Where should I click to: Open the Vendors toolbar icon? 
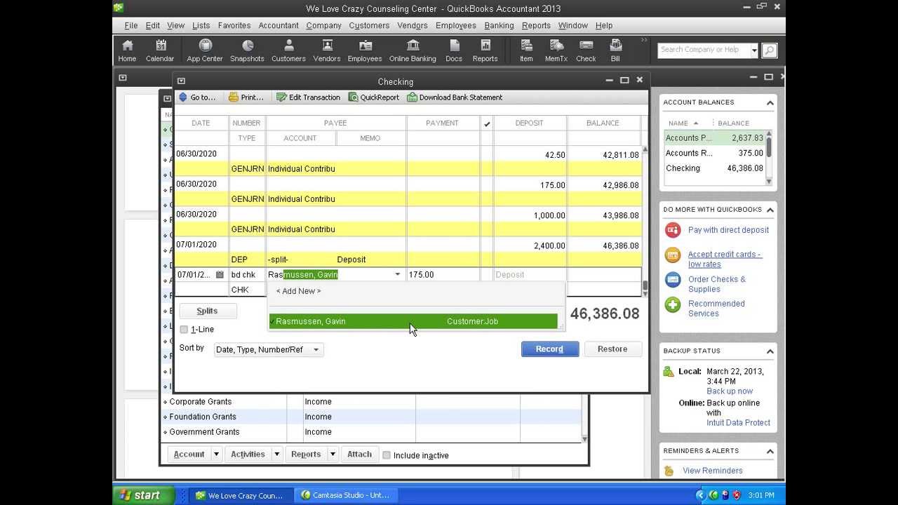tap(327, 50)
